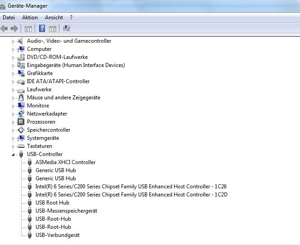Expand the Computer node arrow
Screen dimensions: 300x245
(x=13, y=49)
